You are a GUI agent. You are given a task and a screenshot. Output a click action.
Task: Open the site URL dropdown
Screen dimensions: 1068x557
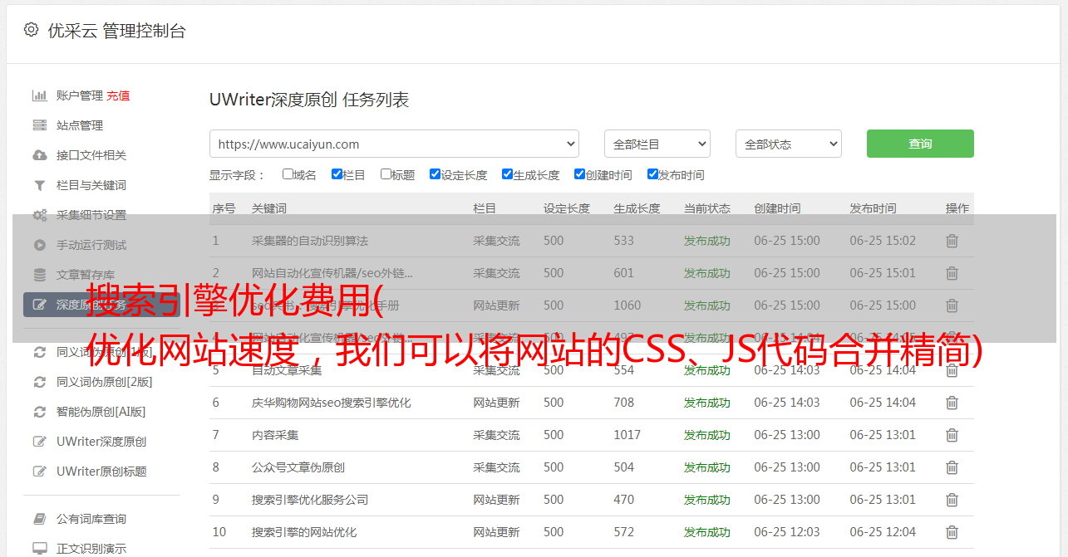pos(394,144)
